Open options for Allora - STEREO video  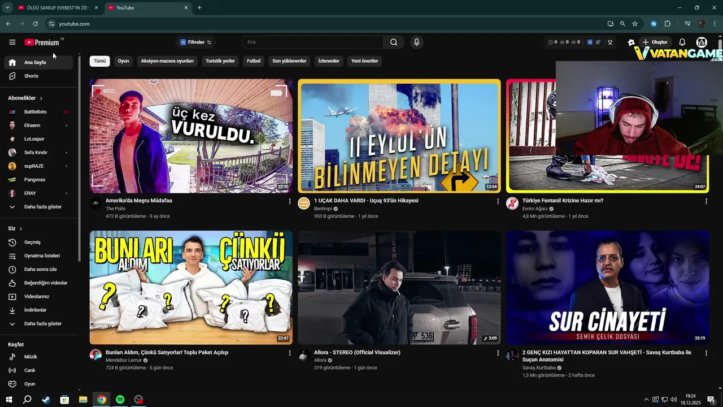[498, 353]
